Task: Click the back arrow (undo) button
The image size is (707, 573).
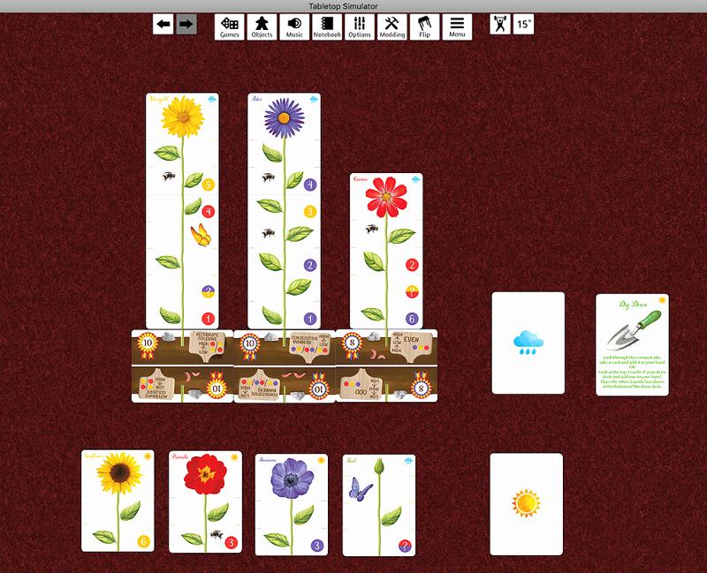Action: pos(163,24)
